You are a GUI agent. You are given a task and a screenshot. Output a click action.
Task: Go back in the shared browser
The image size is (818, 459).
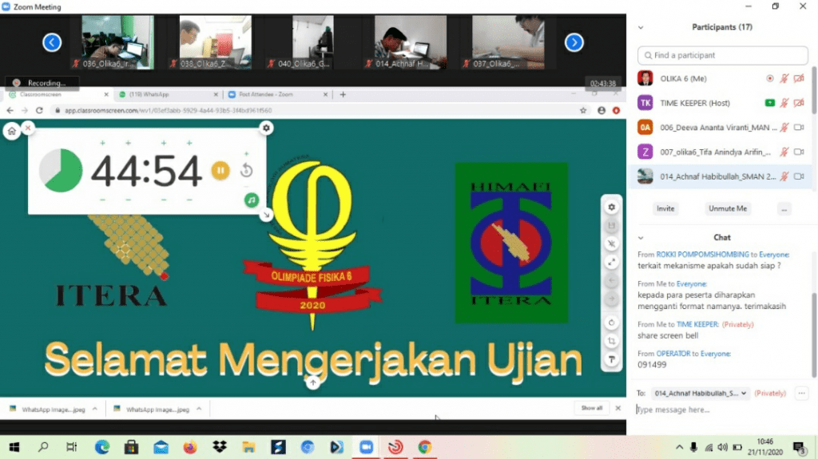10,110
